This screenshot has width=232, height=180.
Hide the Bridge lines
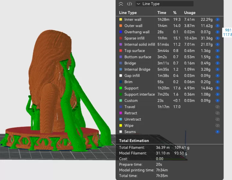tap(218, 63)
